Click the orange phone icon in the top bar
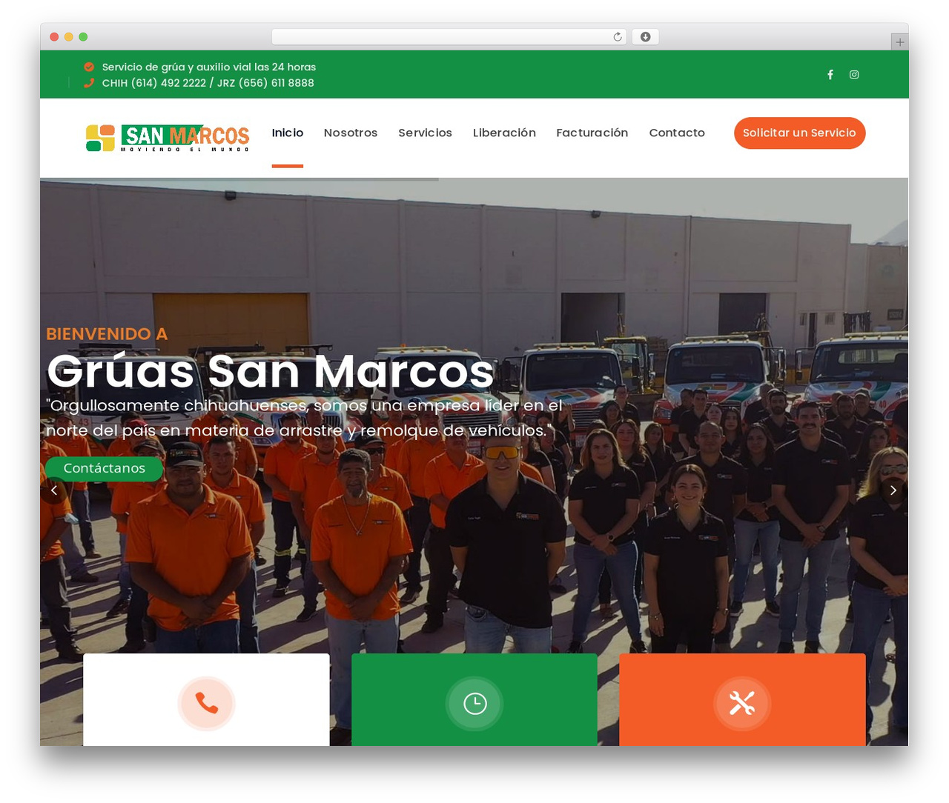Viewport: 949px width, 803px height. (x=89, y=83)
